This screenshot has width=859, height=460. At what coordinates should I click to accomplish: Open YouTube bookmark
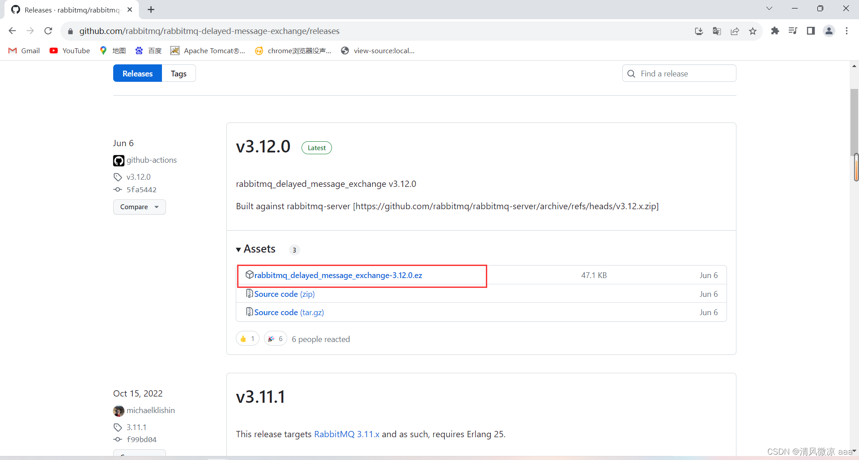(70, 51)
